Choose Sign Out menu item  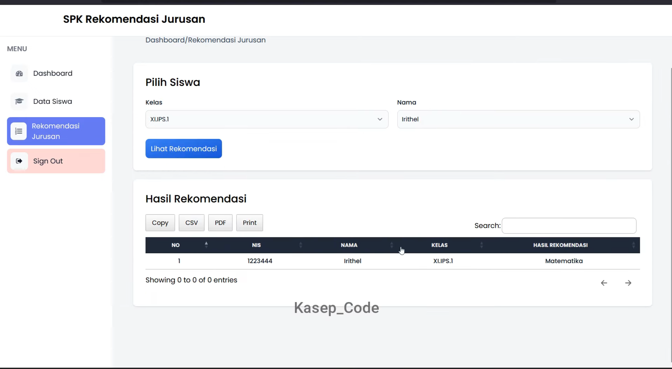tap(56, 161)
